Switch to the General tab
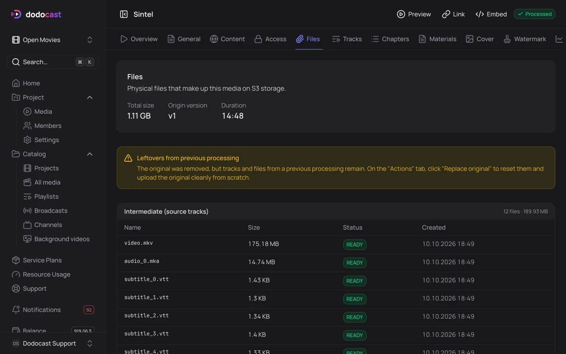This screenshot has height=354, width=566. click(184, 39)
